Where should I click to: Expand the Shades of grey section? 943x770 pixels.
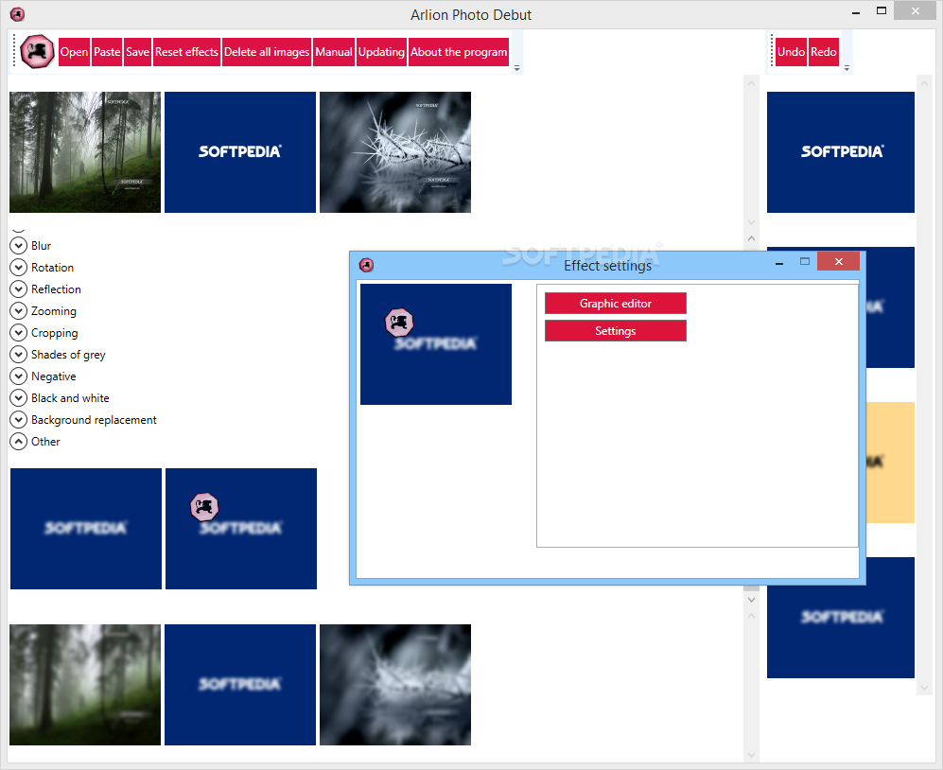click(x=19, y=355)
